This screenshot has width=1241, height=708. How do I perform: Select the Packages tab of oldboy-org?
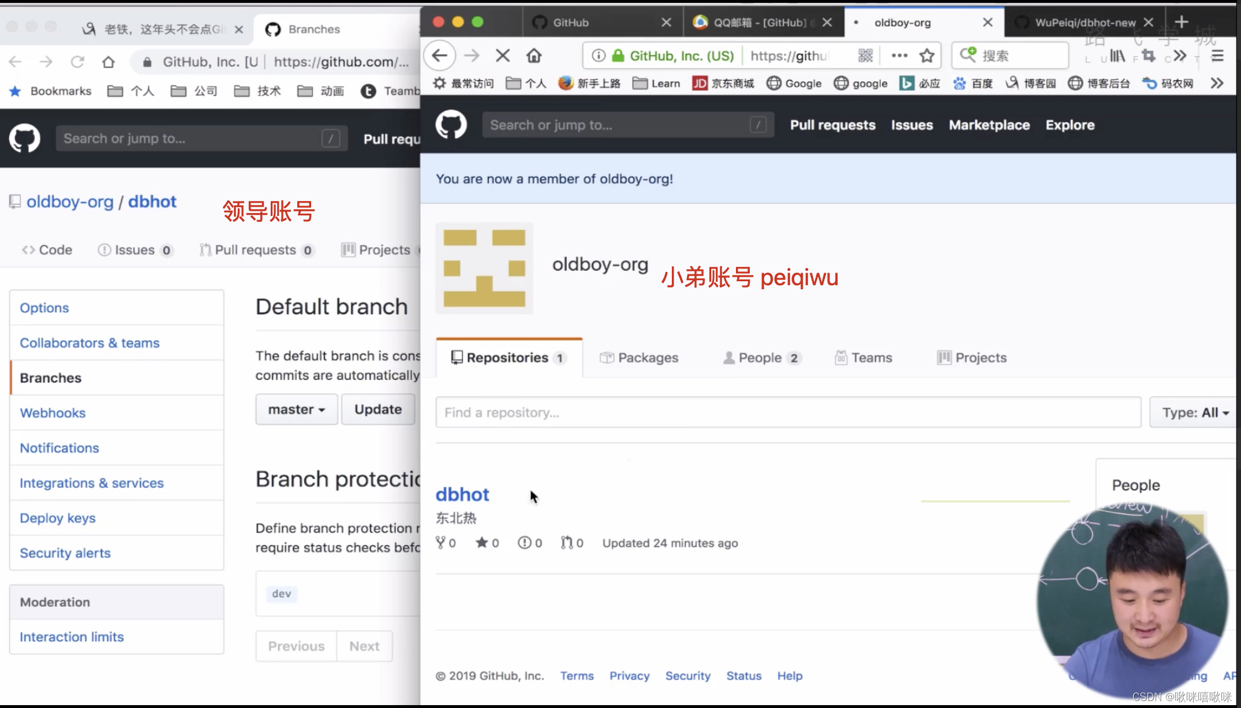638,357
